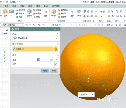Click the Chamfer (倒斜角) icon
Screen dimensions: 126x108
coord(34,10)
